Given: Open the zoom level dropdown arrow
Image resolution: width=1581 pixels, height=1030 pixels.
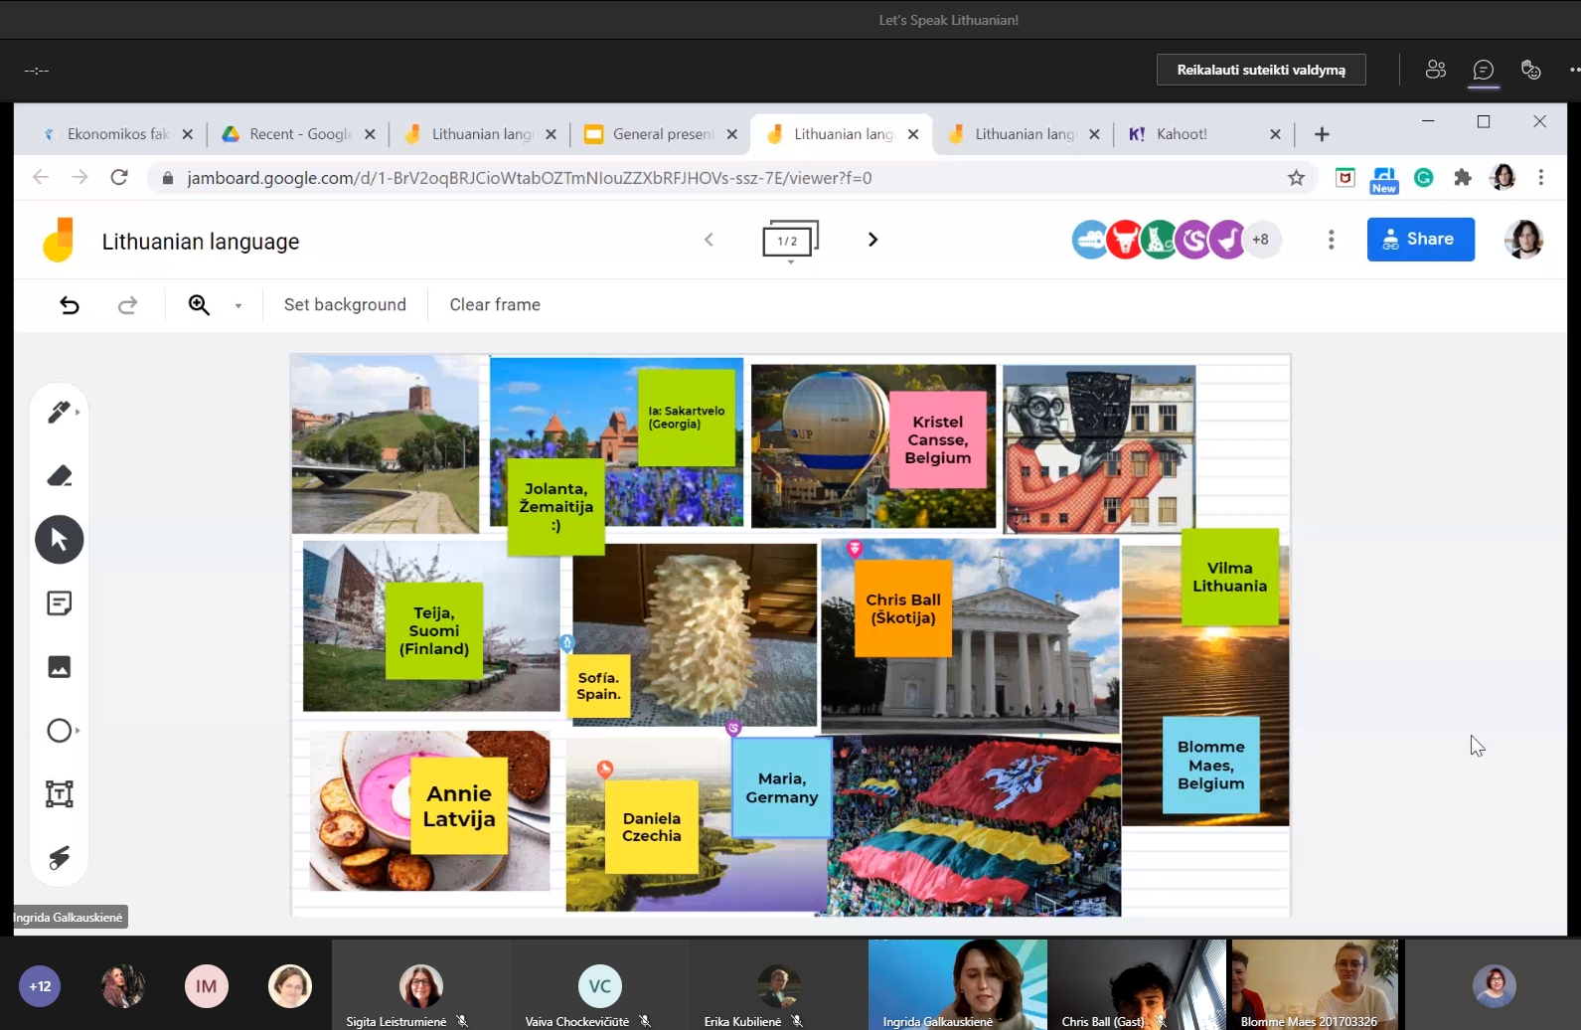Looking at the screenshot, I should tap(238, 306).
